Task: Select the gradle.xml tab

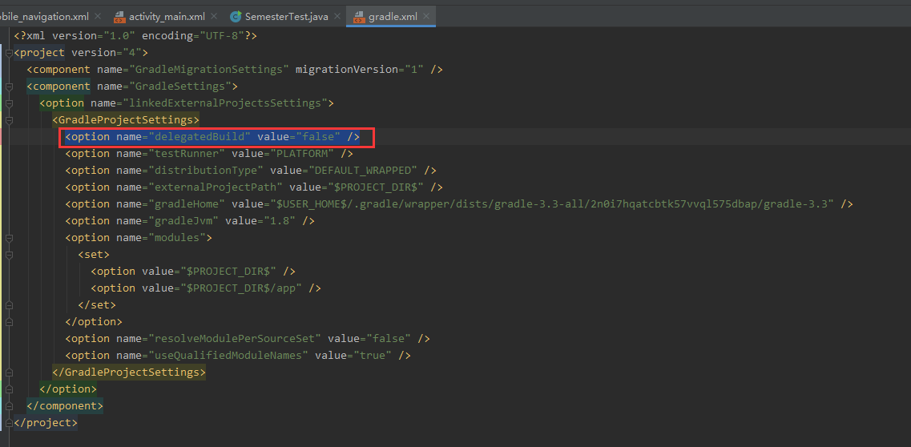Action: point(393,16)
